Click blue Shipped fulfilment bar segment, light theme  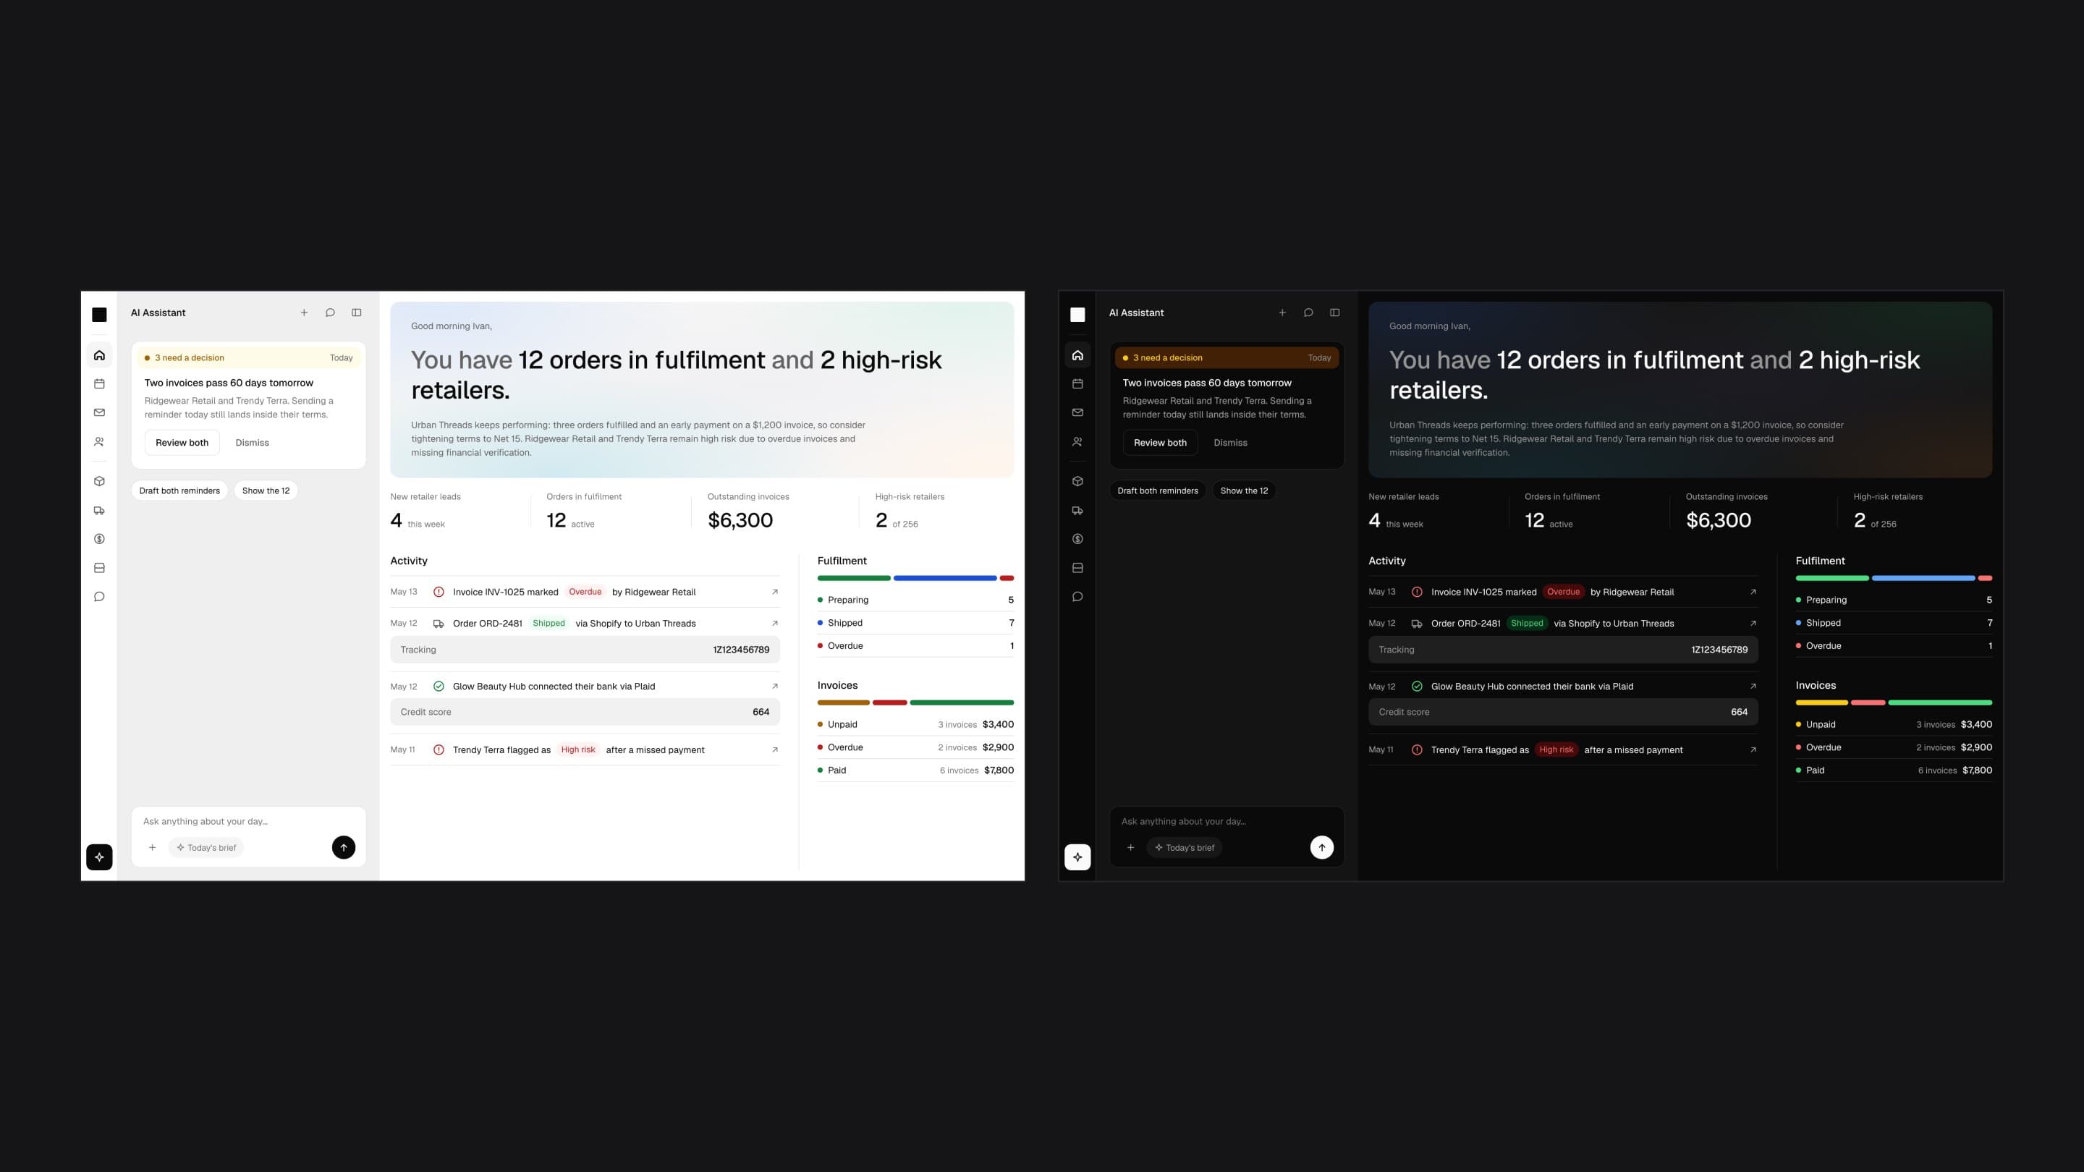[945, 578]
